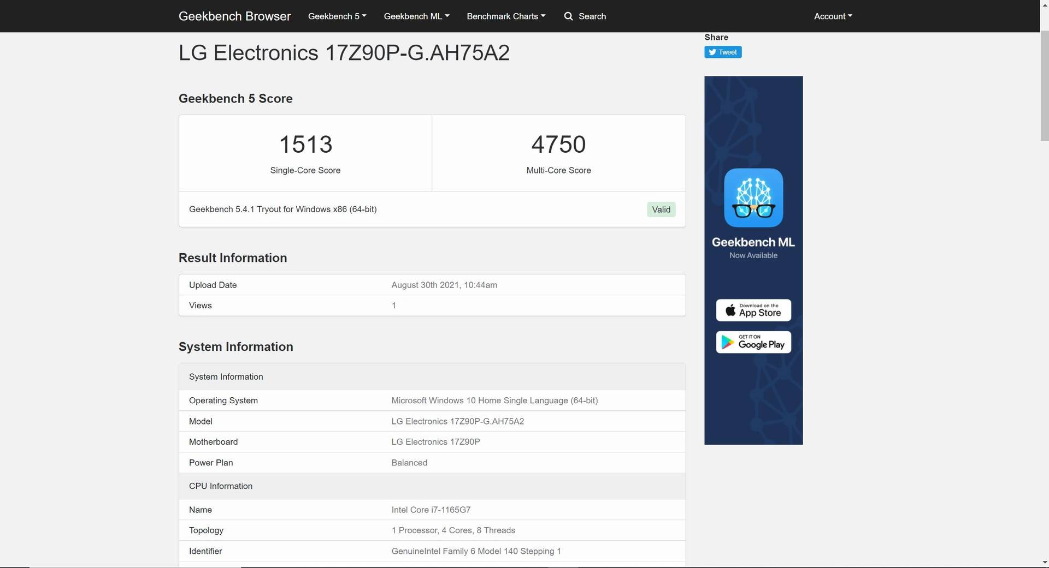The image size is (1049, 568).
Task: Click the Twitter bird Tweet button
Action: (722, 52)
